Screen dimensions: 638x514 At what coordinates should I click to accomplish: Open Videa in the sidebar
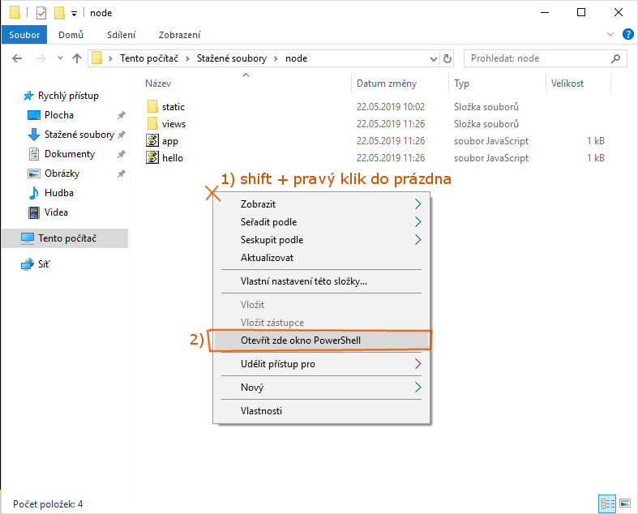pos(56,212)
